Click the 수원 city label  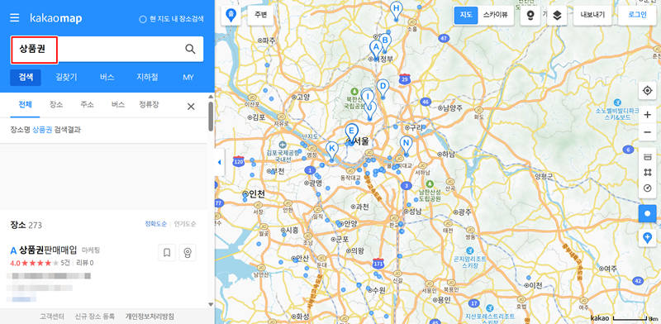point(379,290)
